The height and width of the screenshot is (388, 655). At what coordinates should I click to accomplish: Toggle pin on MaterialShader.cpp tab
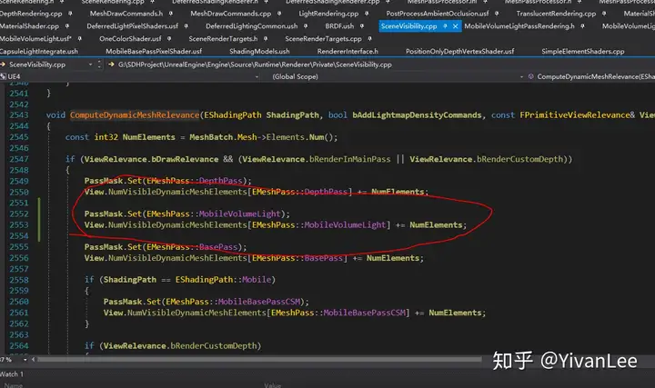point(66,25)
